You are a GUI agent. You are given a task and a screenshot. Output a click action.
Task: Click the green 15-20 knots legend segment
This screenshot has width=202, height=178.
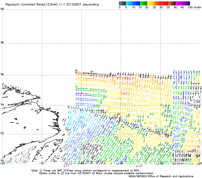[144, 3]
